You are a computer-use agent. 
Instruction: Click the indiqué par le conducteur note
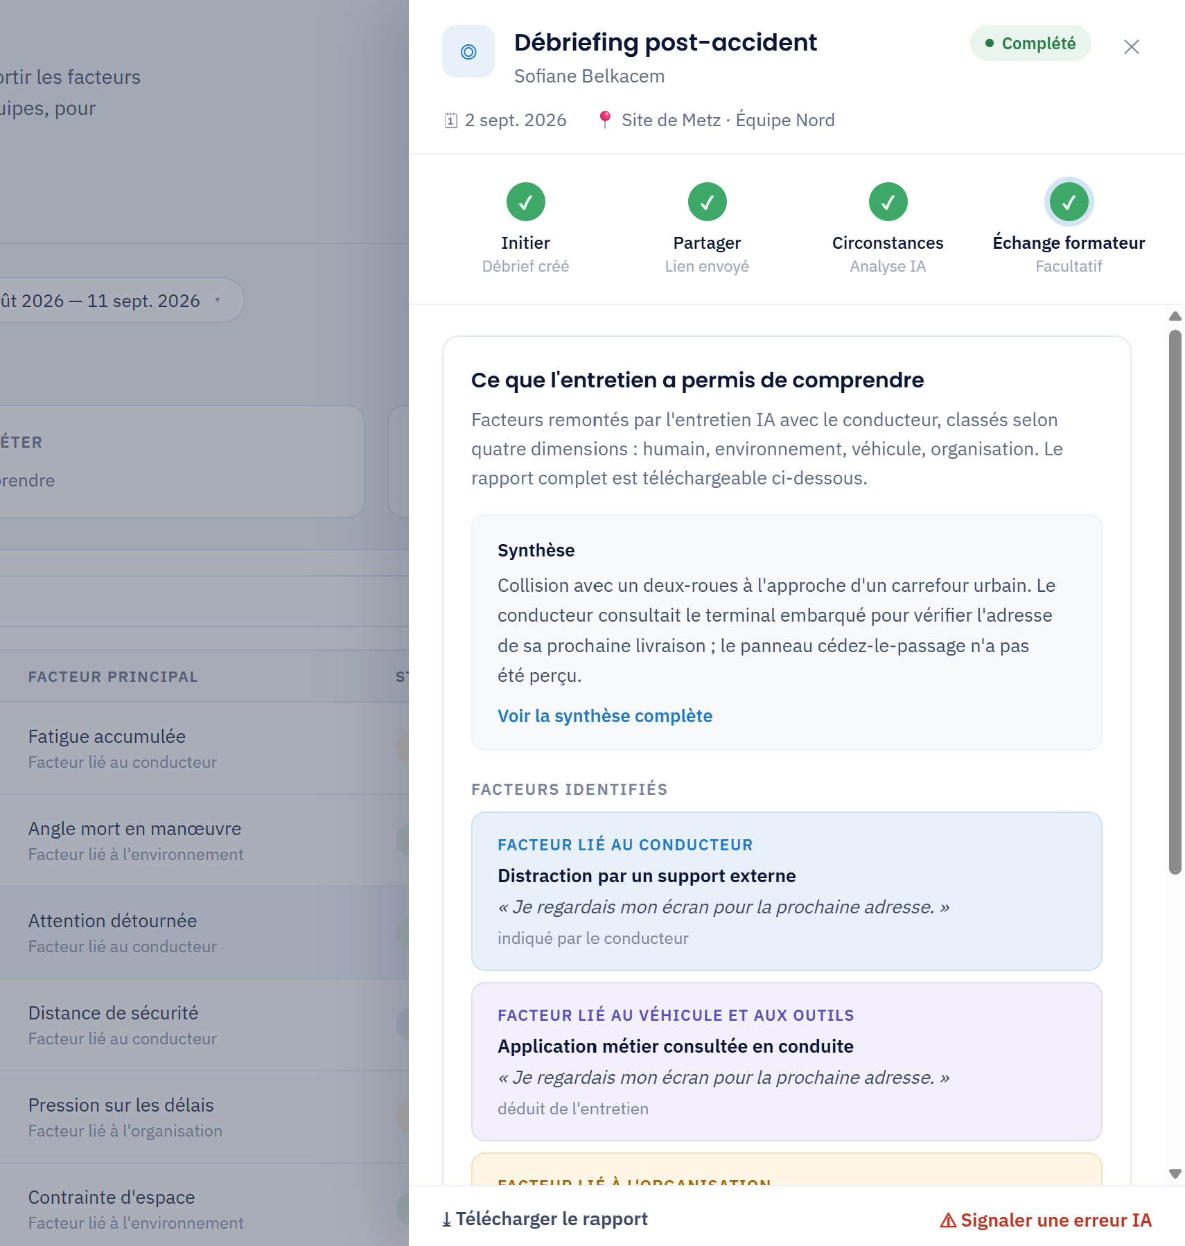pyautogui.click(x=593, y=938)
